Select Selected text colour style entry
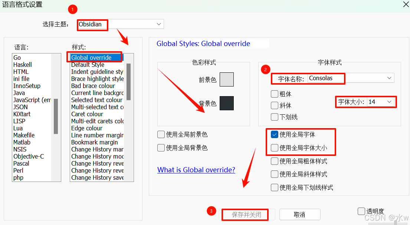The image size is (410, 225). tap(97, 100)
